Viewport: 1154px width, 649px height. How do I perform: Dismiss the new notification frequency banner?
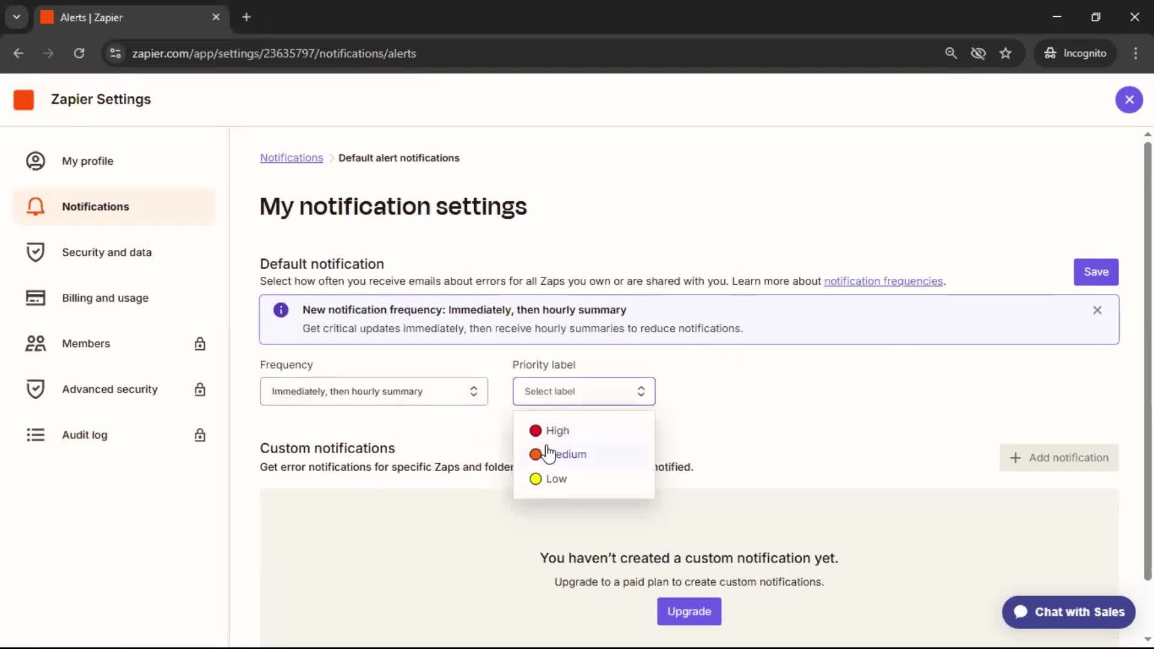coord(1098,310)
